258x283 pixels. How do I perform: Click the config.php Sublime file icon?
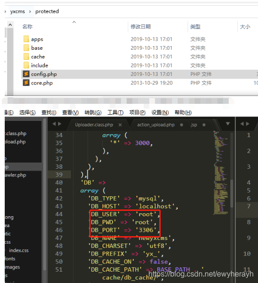pyautogui.click(x=26, y=74)
